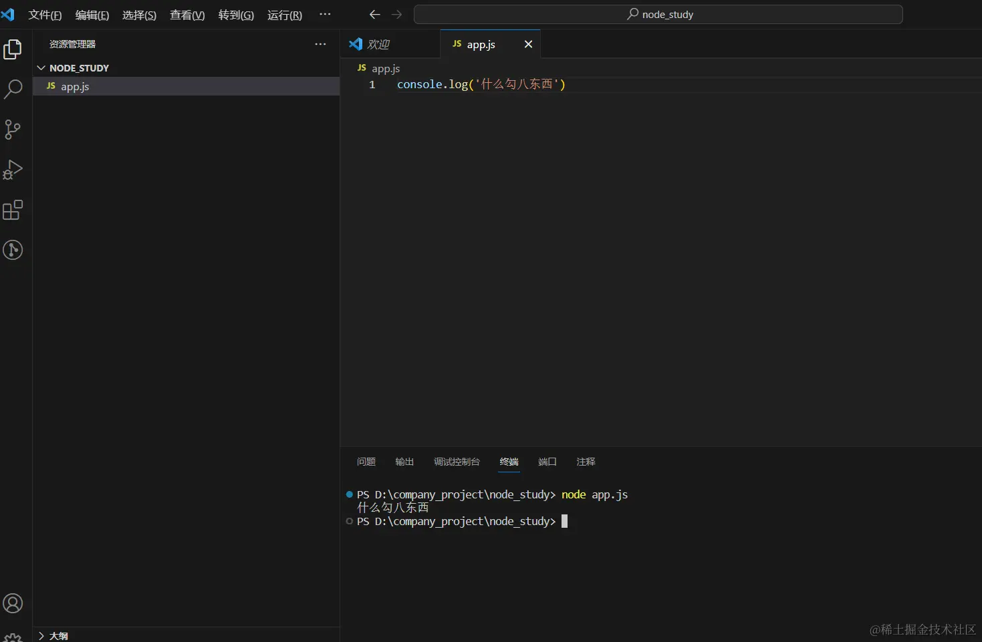Click the 资源管理器 panel title

coord(72,44)
